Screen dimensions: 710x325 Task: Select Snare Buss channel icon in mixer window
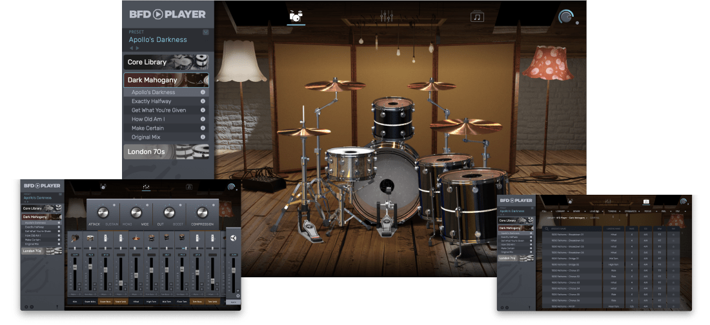pyautogui.click(x=105, y=238)
